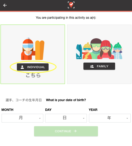Choose the INDIVIDUAL participation button

pos(33,67)
